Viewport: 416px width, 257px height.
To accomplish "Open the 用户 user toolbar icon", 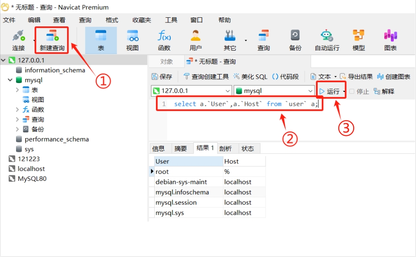I will [195, 40].
